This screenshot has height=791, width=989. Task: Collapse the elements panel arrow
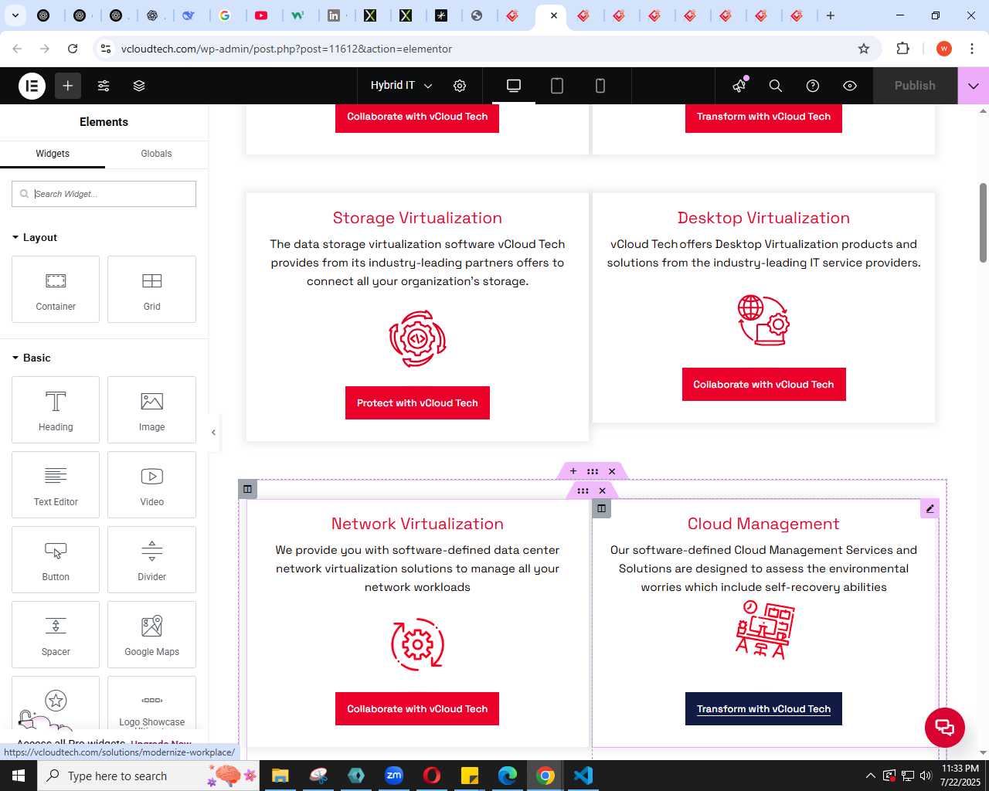pos(214,433)
